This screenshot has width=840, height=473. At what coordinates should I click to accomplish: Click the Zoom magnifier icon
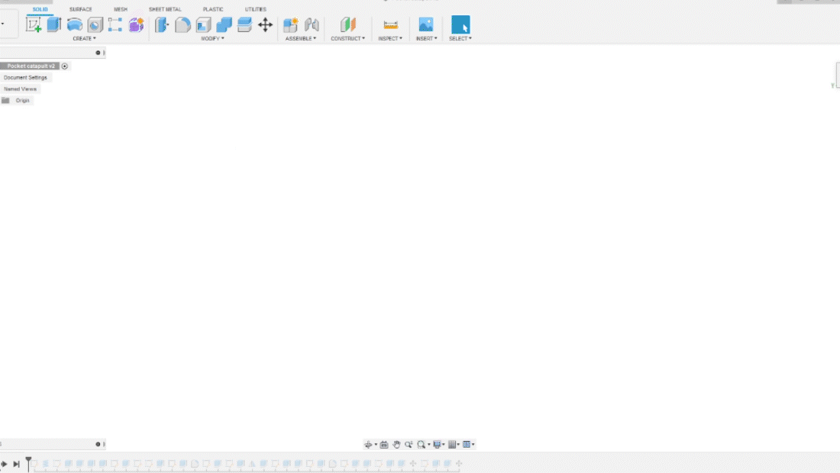pos(409,445)
